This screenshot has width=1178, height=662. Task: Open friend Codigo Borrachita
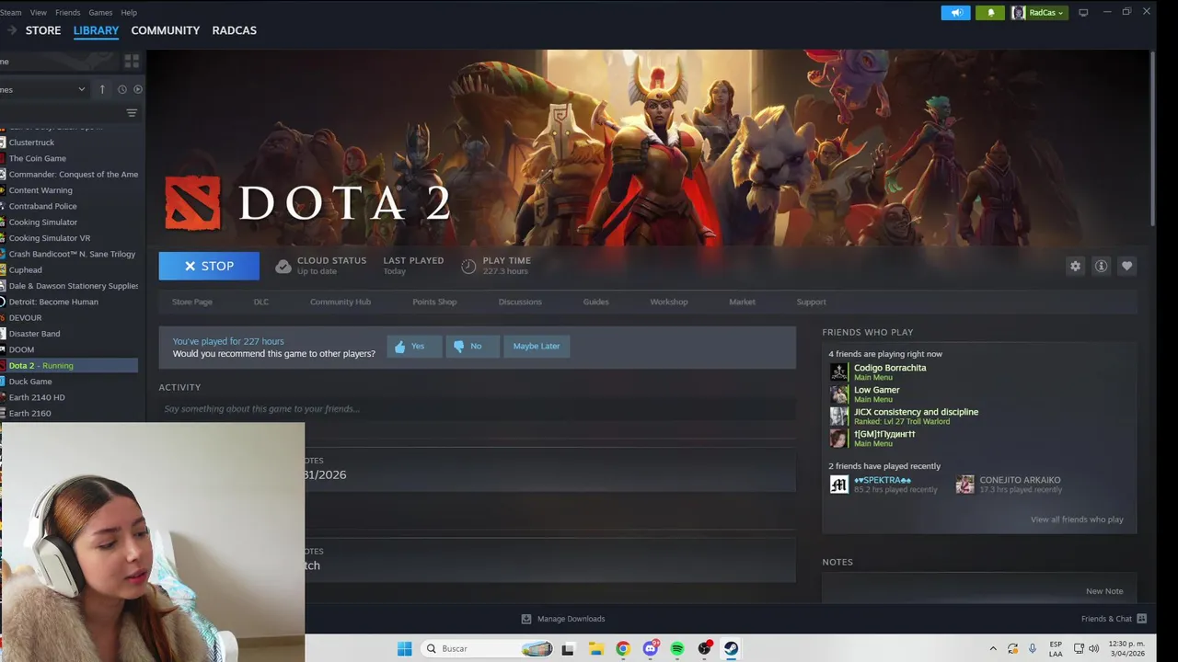890,368
